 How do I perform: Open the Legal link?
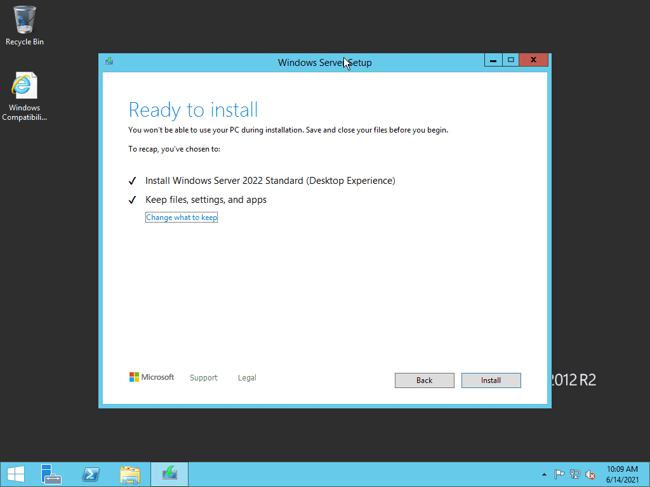[x=247, y=377]
